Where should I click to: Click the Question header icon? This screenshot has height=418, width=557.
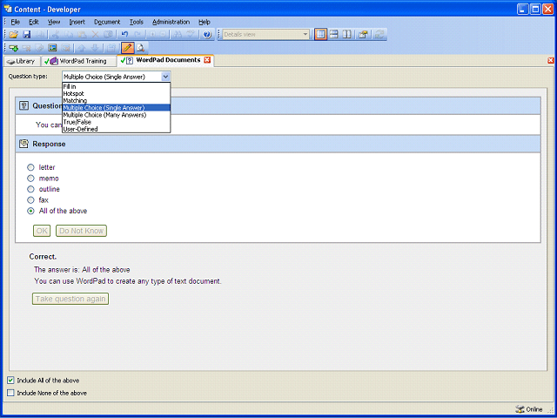click(x=23, y=105)
